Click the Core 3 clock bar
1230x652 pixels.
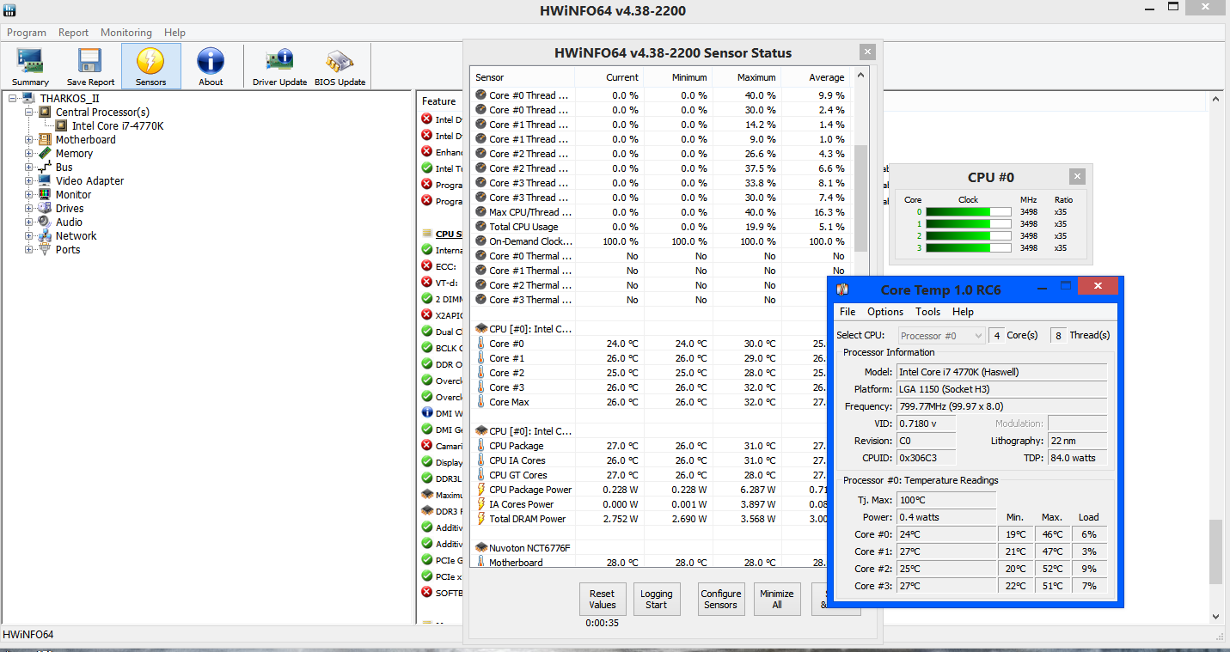point(969,247)
